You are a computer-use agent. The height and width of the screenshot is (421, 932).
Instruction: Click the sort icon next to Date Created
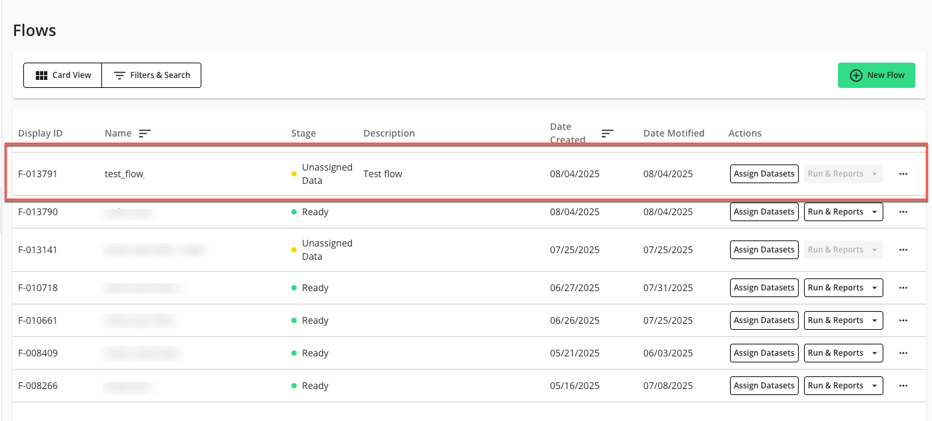tap(607, 133)
